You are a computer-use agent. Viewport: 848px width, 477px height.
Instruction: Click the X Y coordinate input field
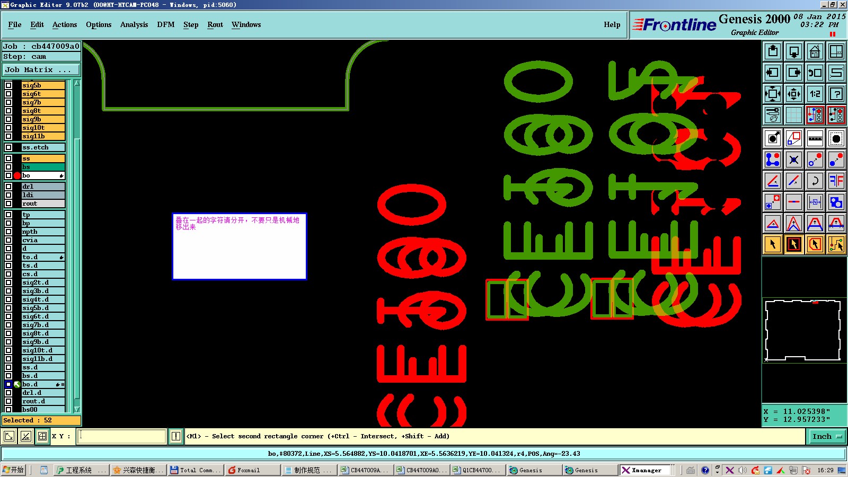pos(122,436)
